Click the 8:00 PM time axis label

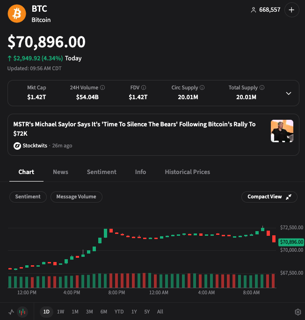[116, 293]
